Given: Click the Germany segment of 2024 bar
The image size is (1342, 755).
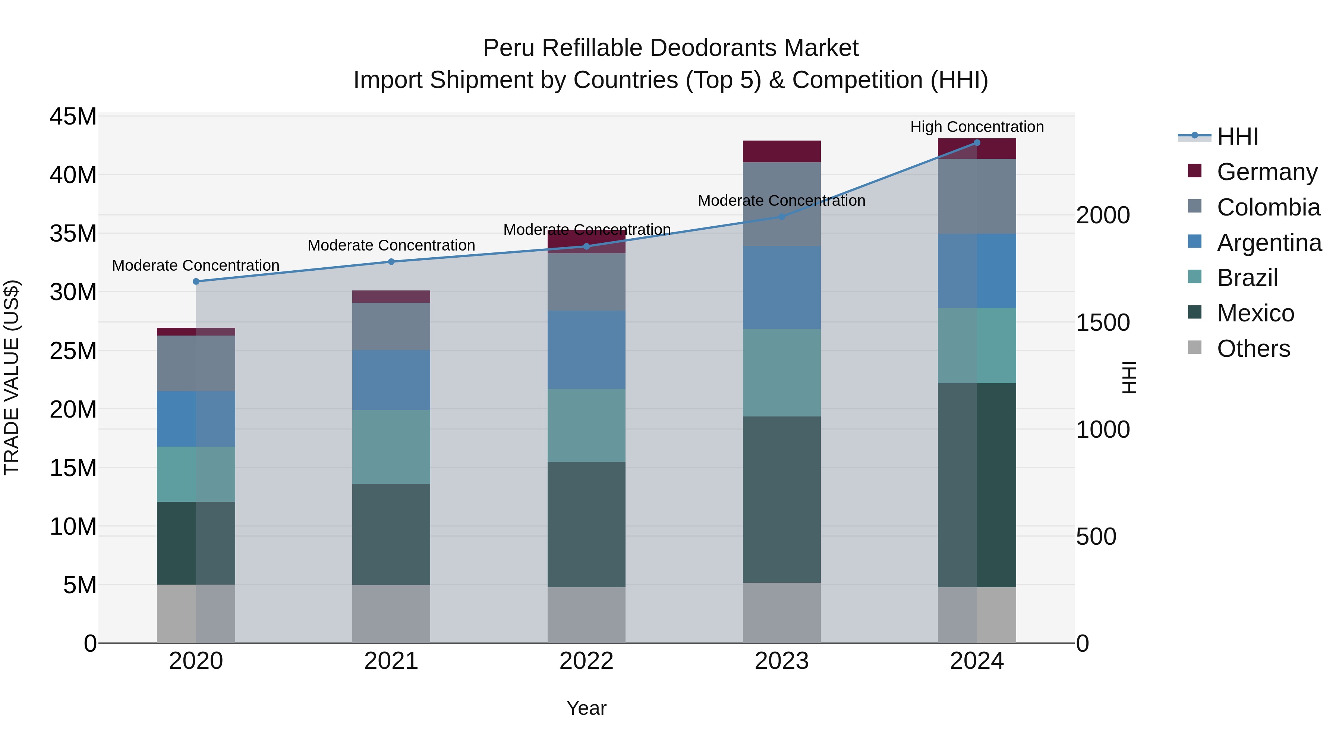Looking at the screenshot, I should pos(977,148).
